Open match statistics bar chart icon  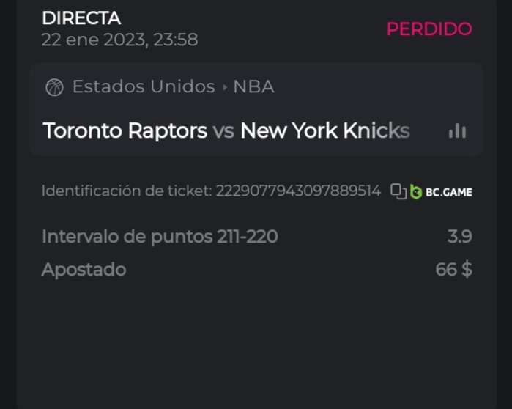pos(457,131)
